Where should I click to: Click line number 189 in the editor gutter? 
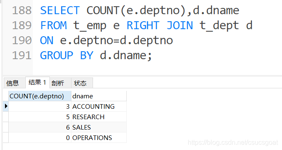point(22,25)
